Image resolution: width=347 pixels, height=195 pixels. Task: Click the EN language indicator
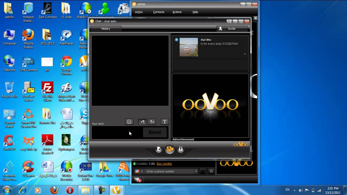(287, 190)
